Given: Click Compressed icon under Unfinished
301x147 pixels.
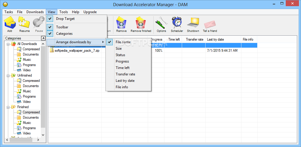Looking at the screenshot, I should (19, 81).
